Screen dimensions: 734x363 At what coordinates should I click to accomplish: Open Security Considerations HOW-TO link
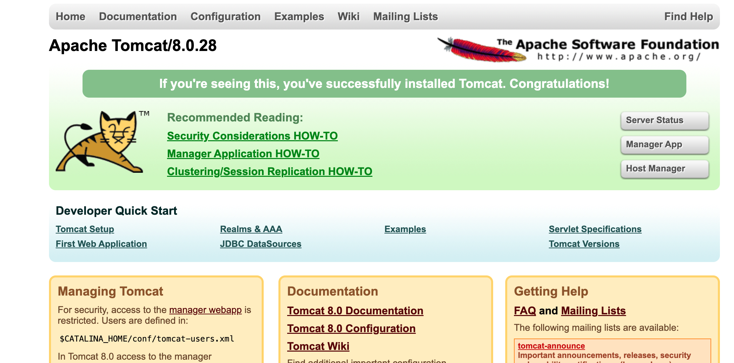252,136
